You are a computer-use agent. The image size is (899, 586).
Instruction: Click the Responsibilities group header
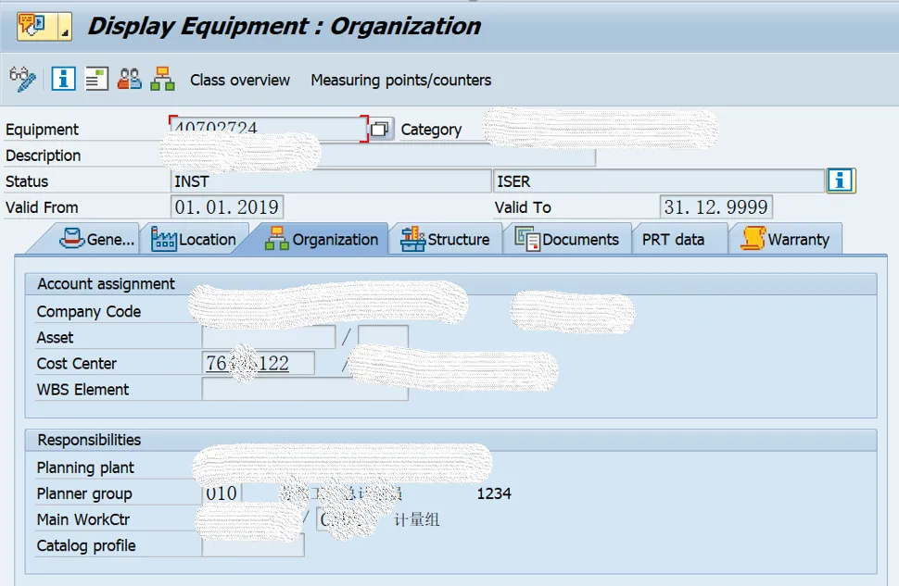click(450, 440)
